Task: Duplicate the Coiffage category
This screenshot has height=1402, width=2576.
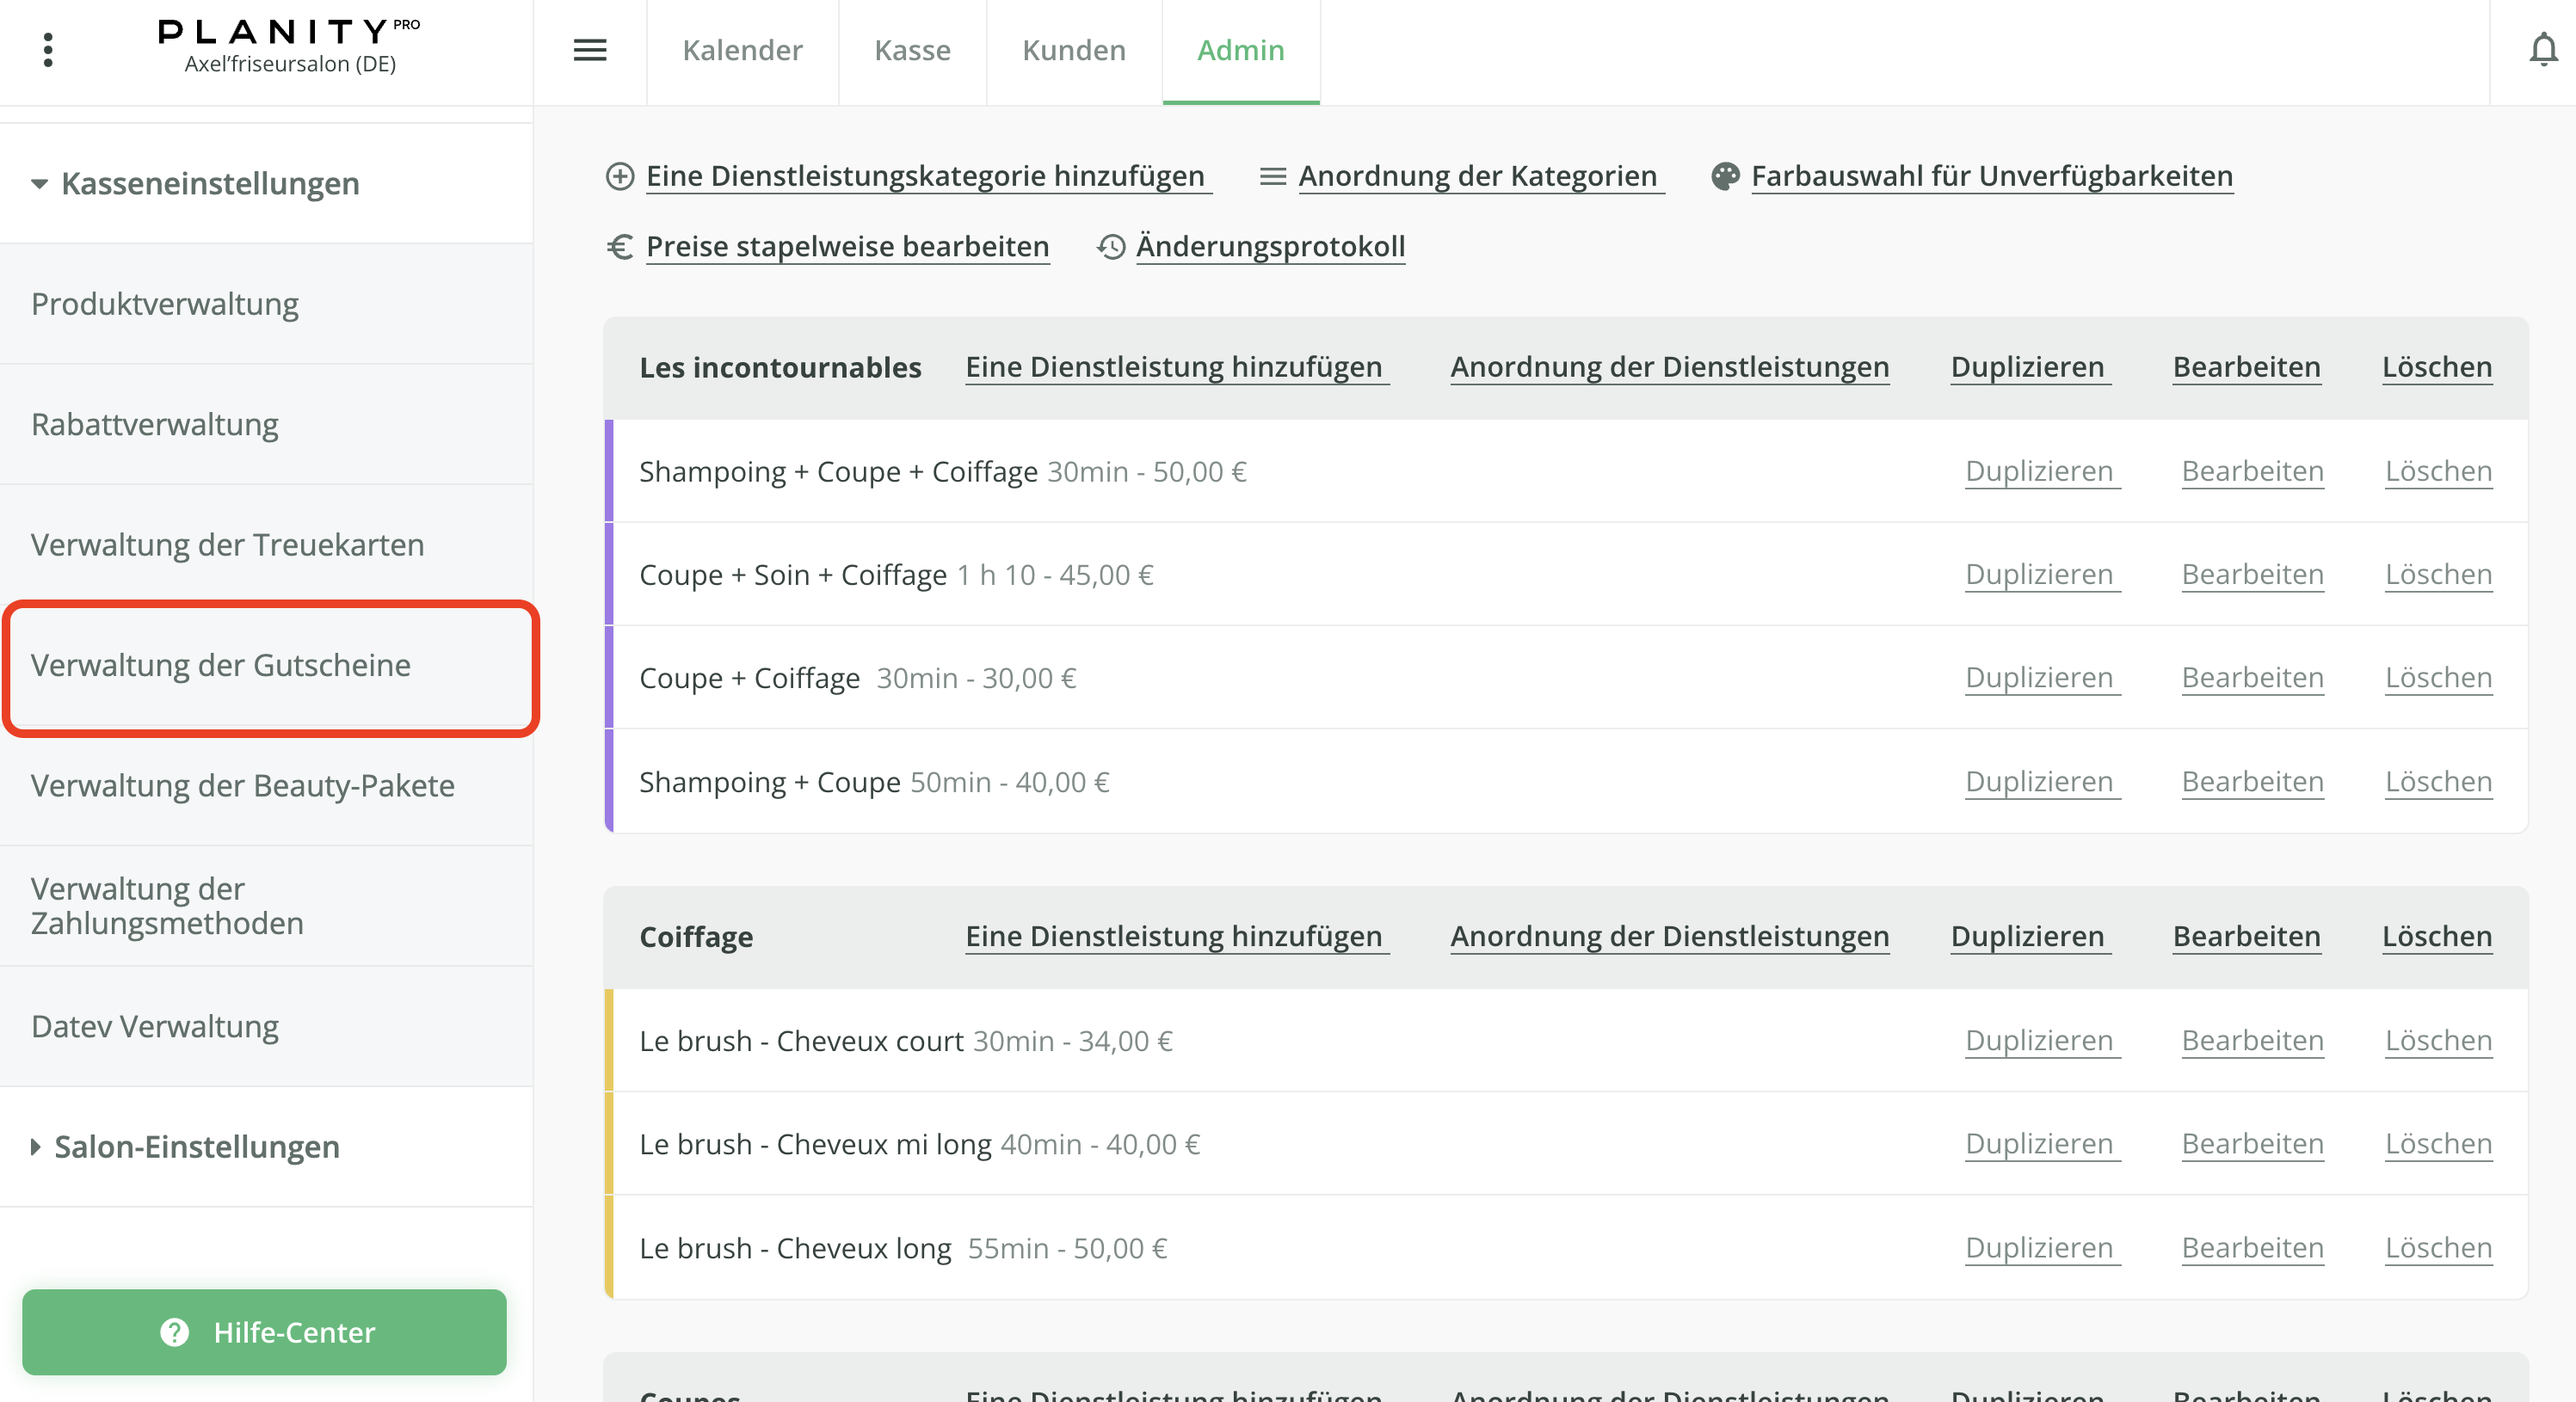Action: click(x=2031, y=936)
